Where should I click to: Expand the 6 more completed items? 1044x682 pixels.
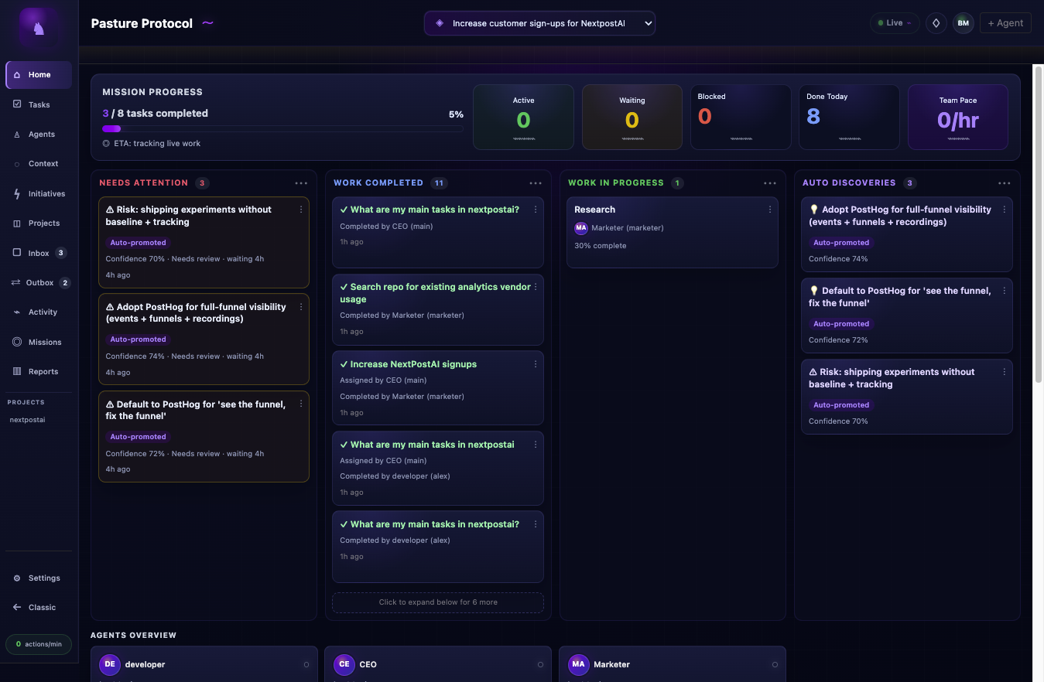pos(438,602)
